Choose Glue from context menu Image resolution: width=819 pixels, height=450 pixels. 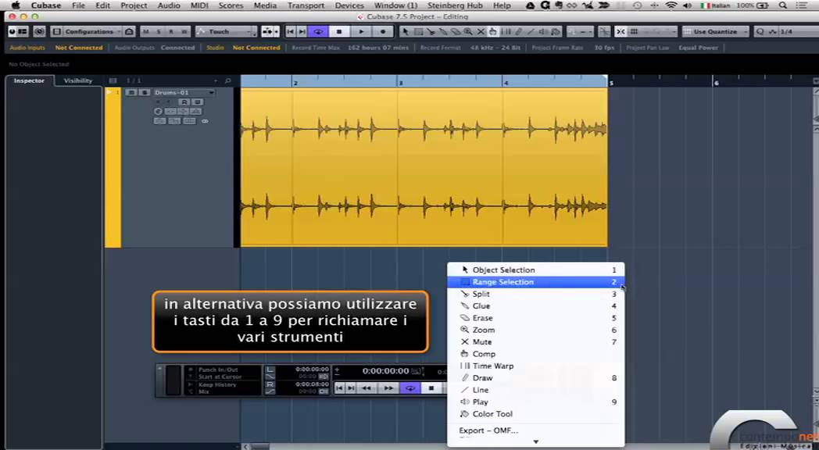[536, 306]
